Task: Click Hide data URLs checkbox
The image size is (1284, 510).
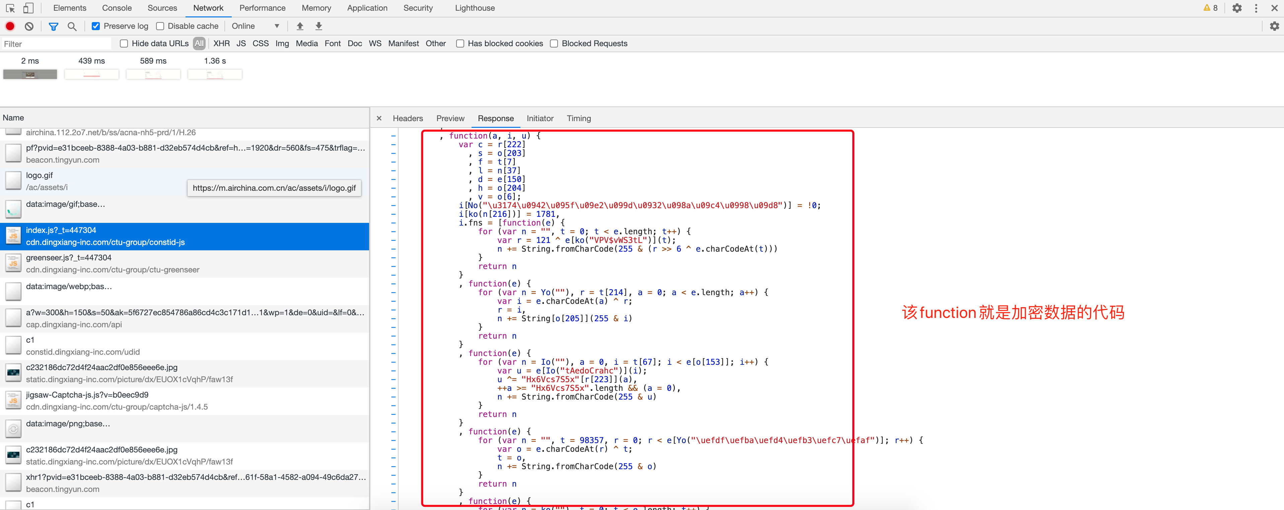Action: point(118,44)
